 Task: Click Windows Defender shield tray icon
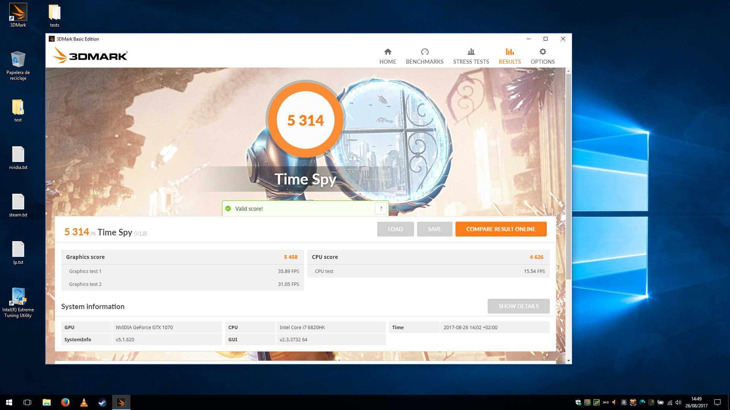[578, 402]
